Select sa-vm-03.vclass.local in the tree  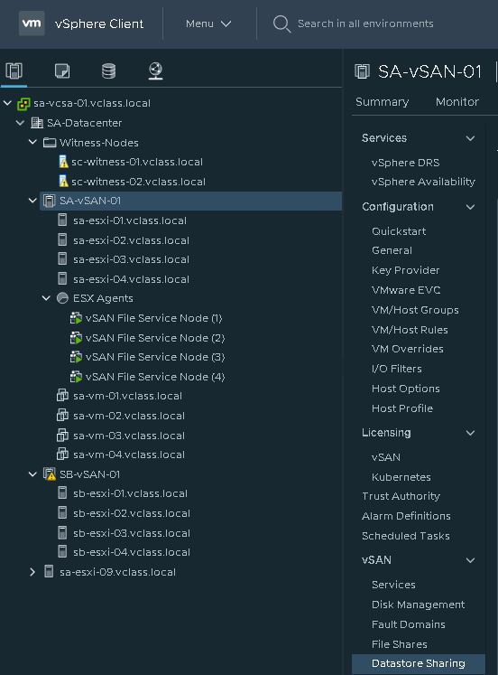point(129,436)
